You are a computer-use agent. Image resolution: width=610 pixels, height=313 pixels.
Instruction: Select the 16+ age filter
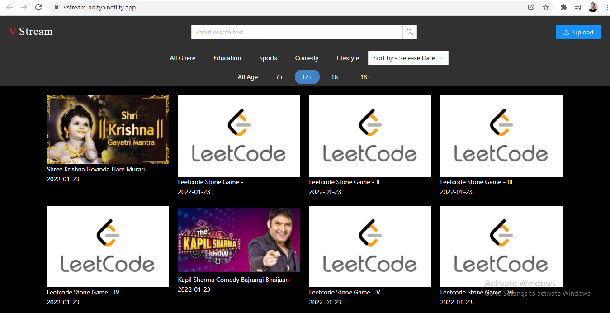(x=336, y=77)
